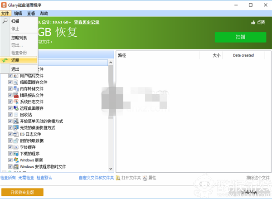Select the 旧的预取数据 list row
Viewport: 272px width, 199px height.
(32, 141)
